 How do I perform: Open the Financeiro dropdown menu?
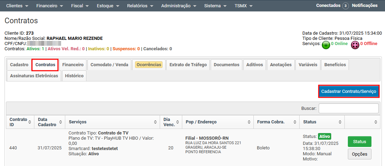50,6
